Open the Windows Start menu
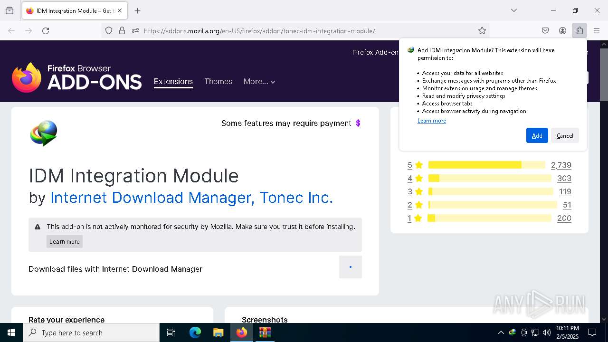 pos(11,332)
